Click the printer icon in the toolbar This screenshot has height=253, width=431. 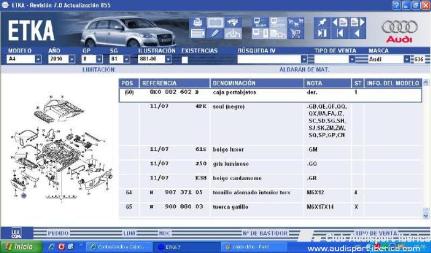(198, 23)
